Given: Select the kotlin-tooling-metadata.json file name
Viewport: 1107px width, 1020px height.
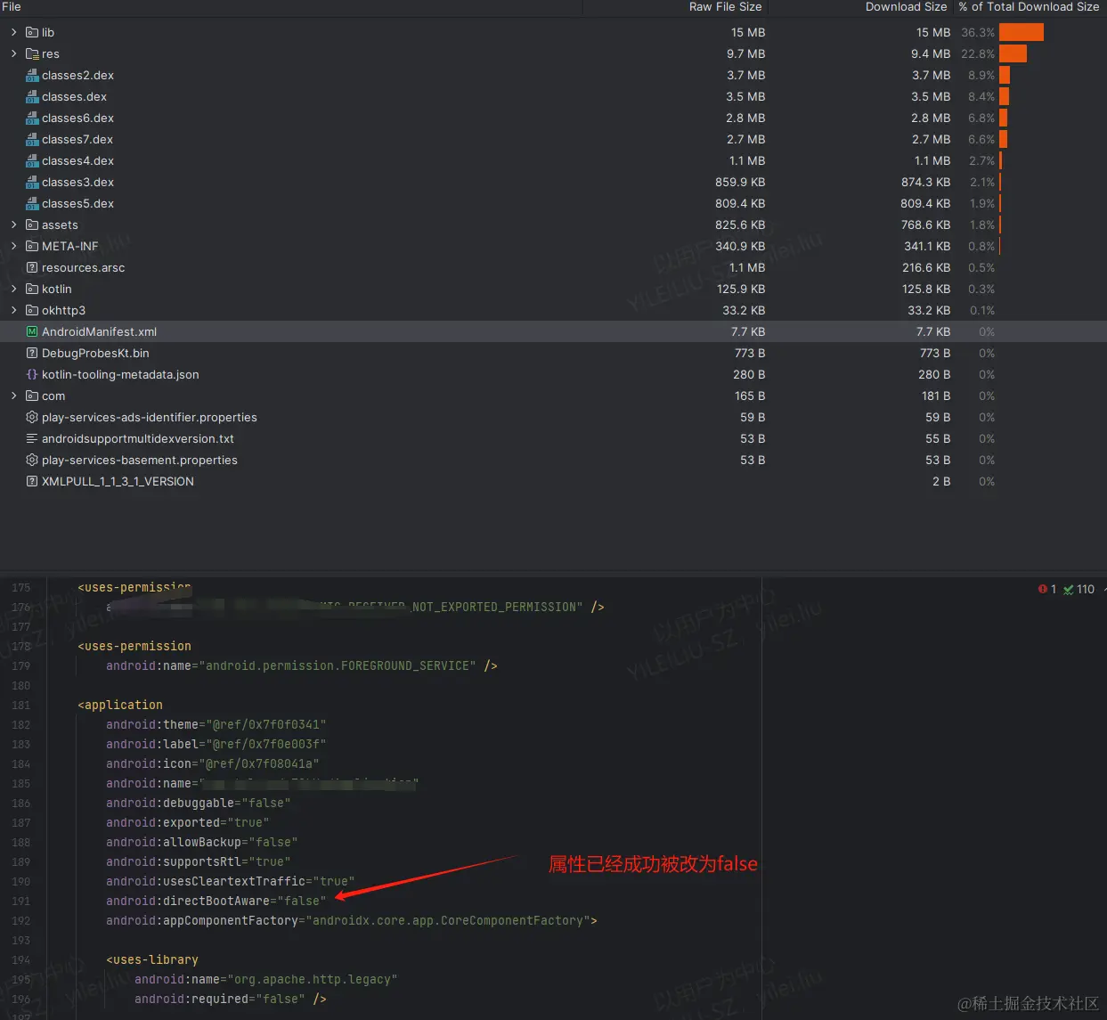Looking at the screenshot, I should (120, 374).
